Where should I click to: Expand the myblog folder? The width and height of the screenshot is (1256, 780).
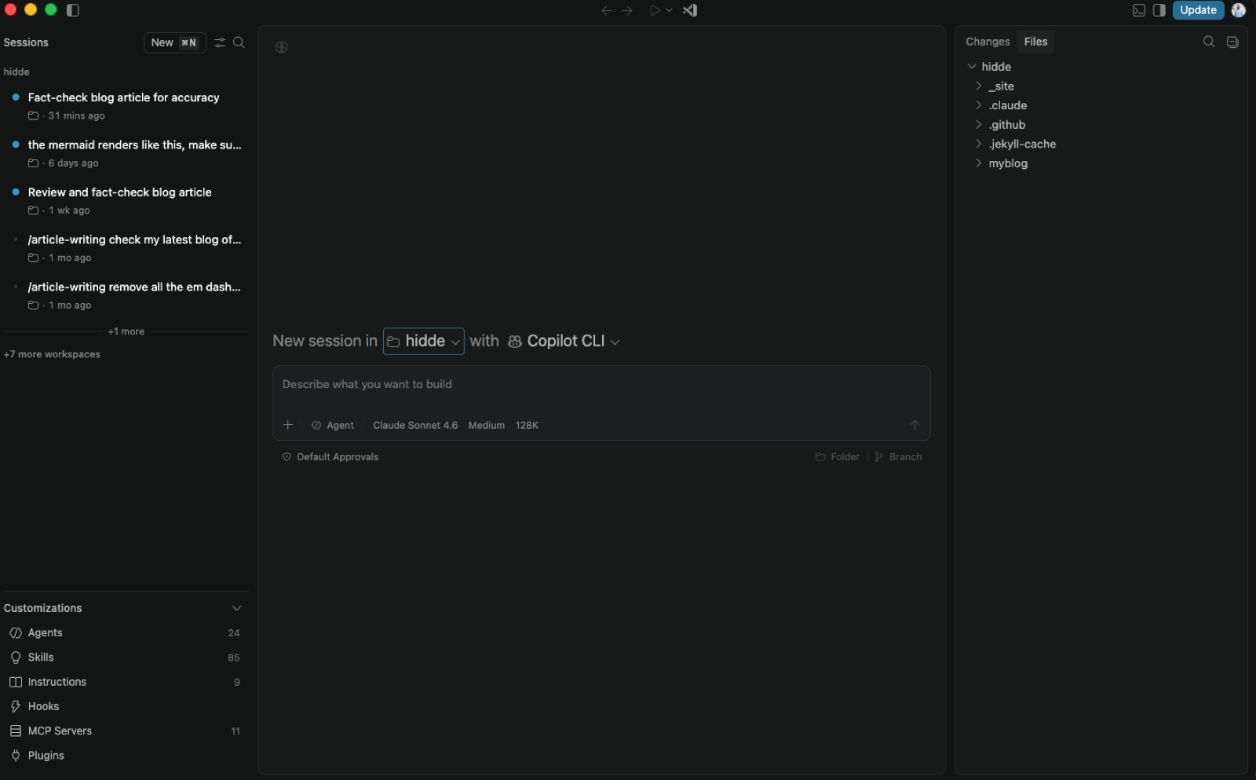[x=978, y=163]
